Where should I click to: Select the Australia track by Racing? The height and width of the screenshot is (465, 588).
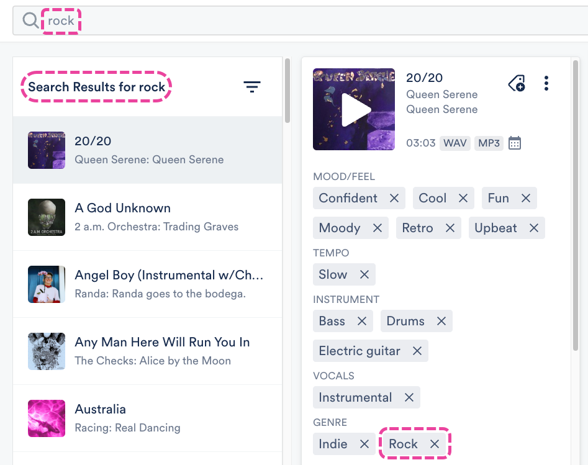(x=147, y=418)
